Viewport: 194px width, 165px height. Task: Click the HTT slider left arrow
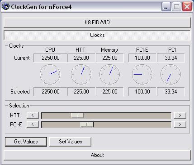point(33,116)
